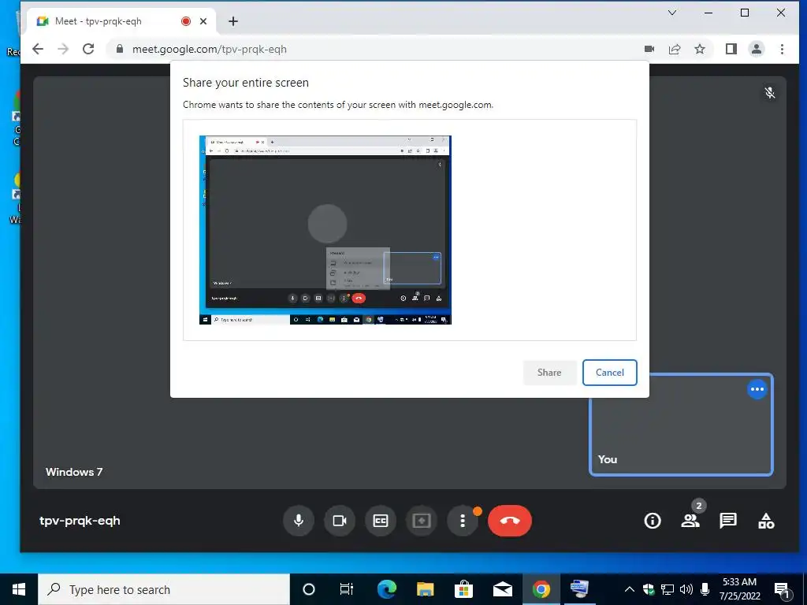Switch to Chrome on the taskbar
The width and height of the screenshot is (807, 605).
click(x=541, y=589)
